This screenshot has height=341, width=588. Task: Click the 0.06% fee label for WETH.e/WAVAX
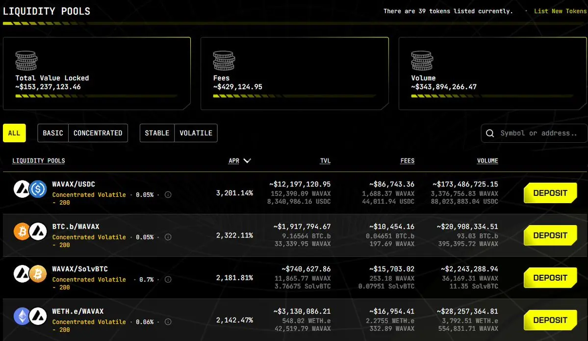pyautogui.click(x=145, y=322)
